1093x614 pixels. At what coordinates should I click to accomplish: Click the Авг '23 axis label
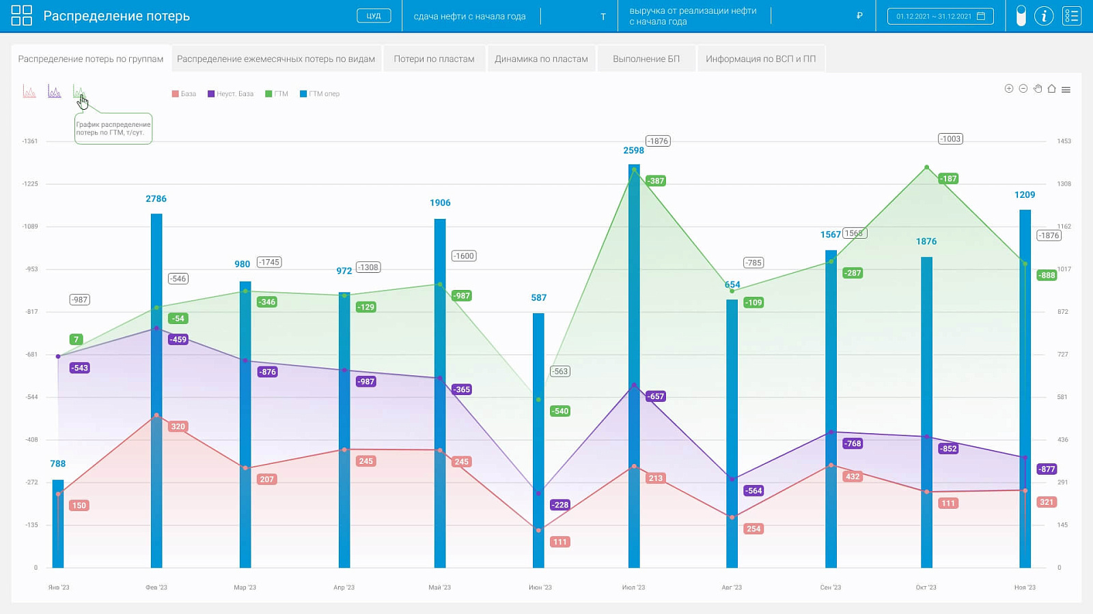coord(732,587)
